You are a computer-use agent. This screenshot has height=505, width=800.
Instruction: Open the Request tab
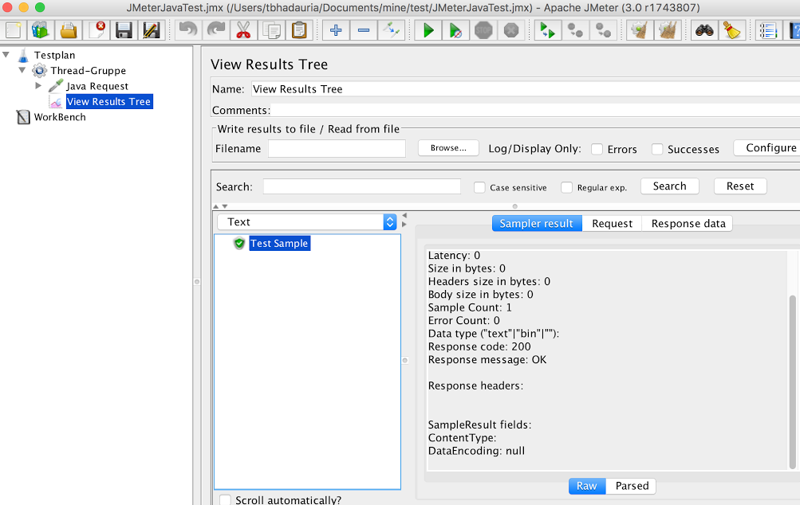(612, 223)
